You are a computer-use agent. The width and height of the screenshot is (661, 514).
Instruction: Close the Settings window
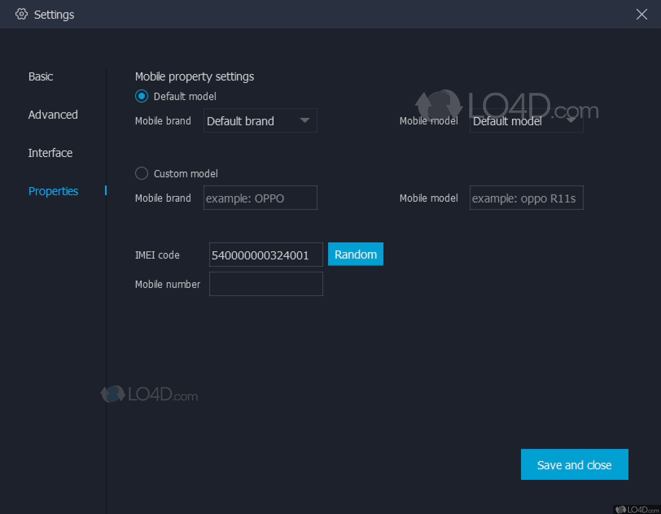pyautogui.click(x=641, y=14)
